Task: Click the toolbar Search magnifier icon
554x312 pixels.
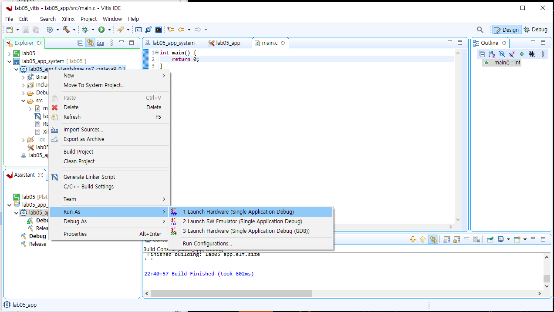Action: click(480, 30)
